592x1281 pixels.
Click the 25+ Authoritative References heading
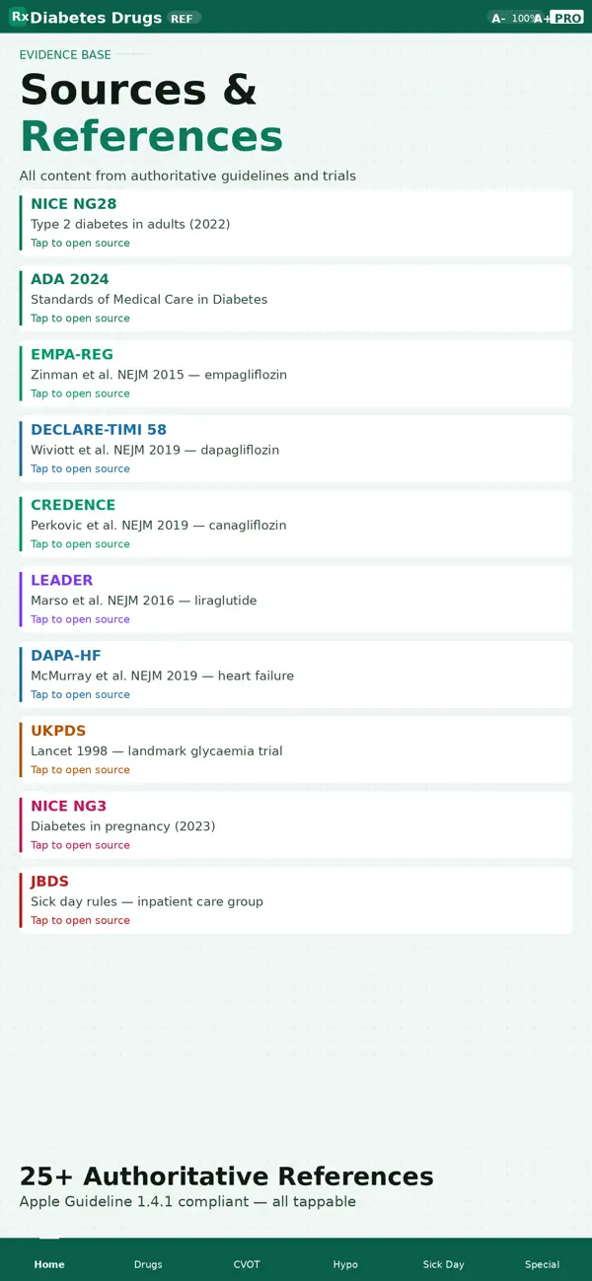(226, 1176)
